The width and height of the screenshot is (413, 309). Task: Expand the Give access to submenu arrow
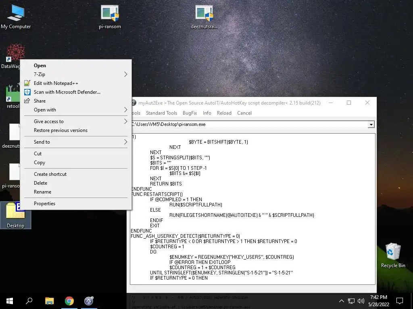pyautogui.click(x=125, y=122)
